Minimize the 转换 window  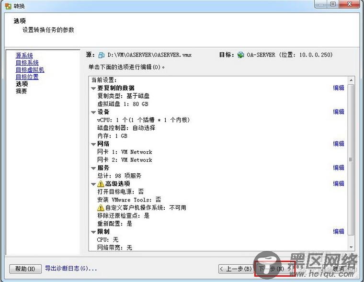(321, 4)
